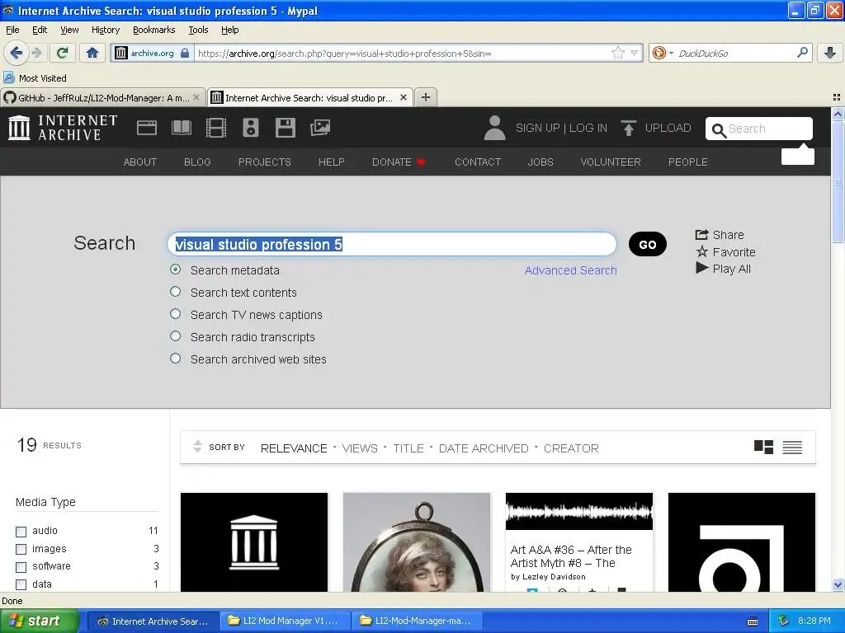The height and width of the screenshot is (633, 845).
Task: Switch to the GitHub LI2-Mod-Manager tab
Action: 102,97
